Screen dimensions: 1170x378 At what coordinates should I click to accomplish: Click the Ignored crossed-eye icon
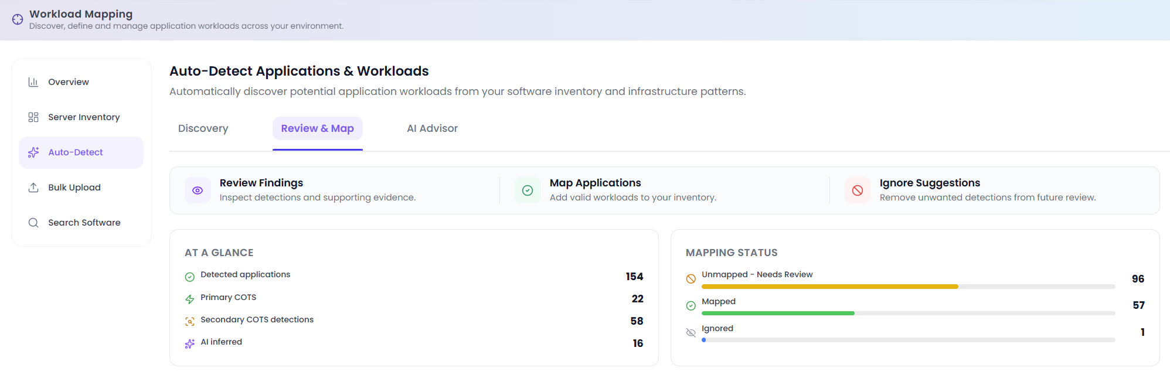tap(691, 333)
